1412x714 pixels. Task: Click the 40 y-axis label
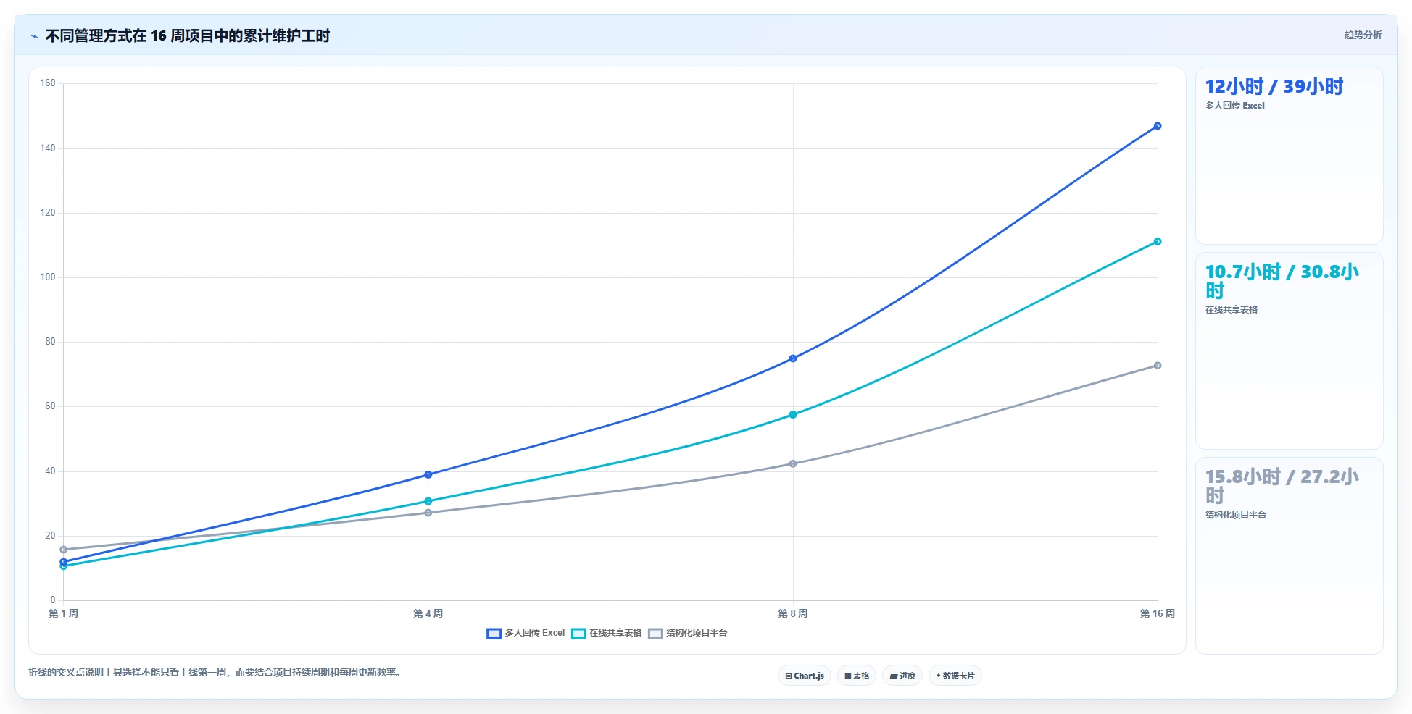tap(50, 471)
